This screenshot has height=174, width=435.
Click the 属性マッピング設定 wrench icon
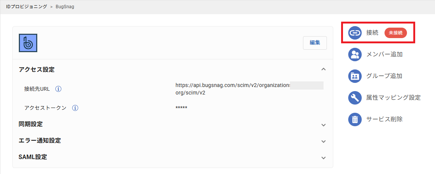click(355, 98)
